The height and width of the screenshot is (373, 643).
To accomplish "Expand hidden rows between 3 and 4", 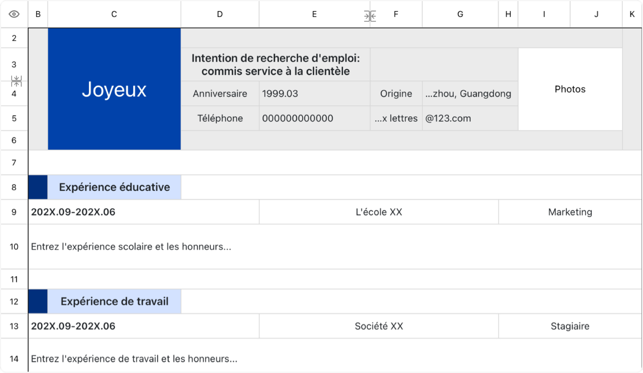I will pyautogui.click(x=16, y=81).
